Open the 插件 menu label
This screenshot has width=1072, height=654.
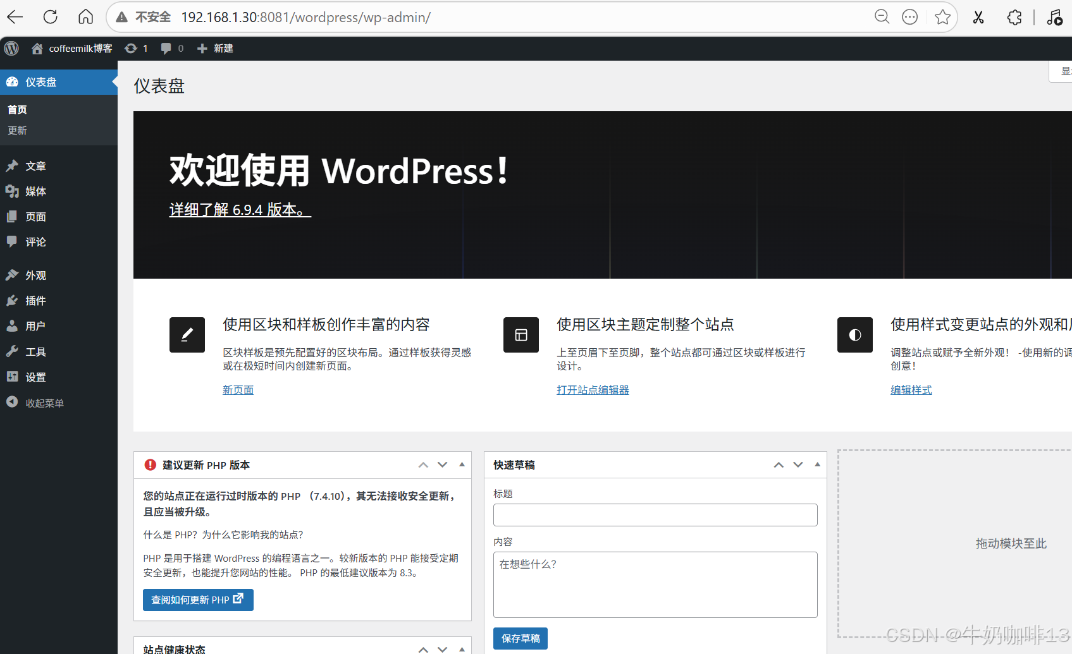tap(35, 300)
